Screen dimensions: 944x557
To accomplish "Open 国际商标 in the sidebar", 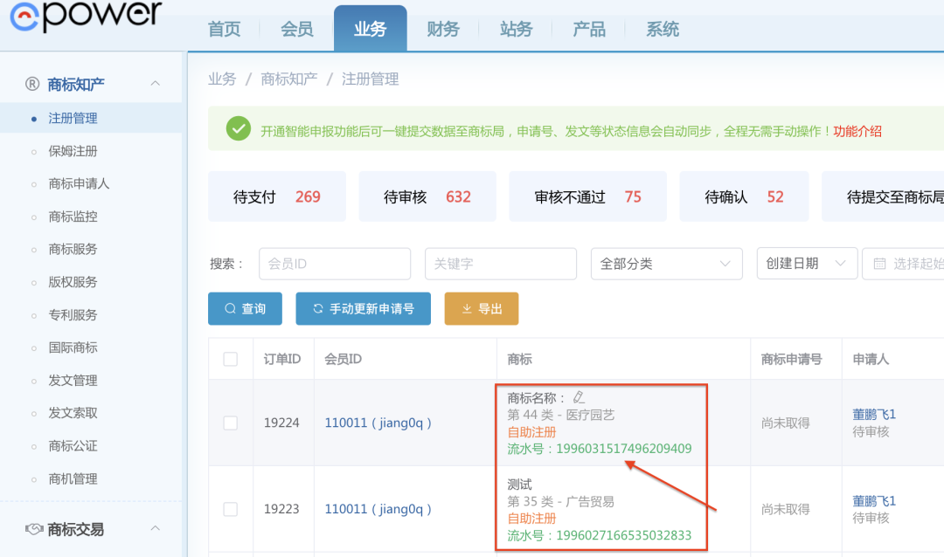I will coord(73,347).
